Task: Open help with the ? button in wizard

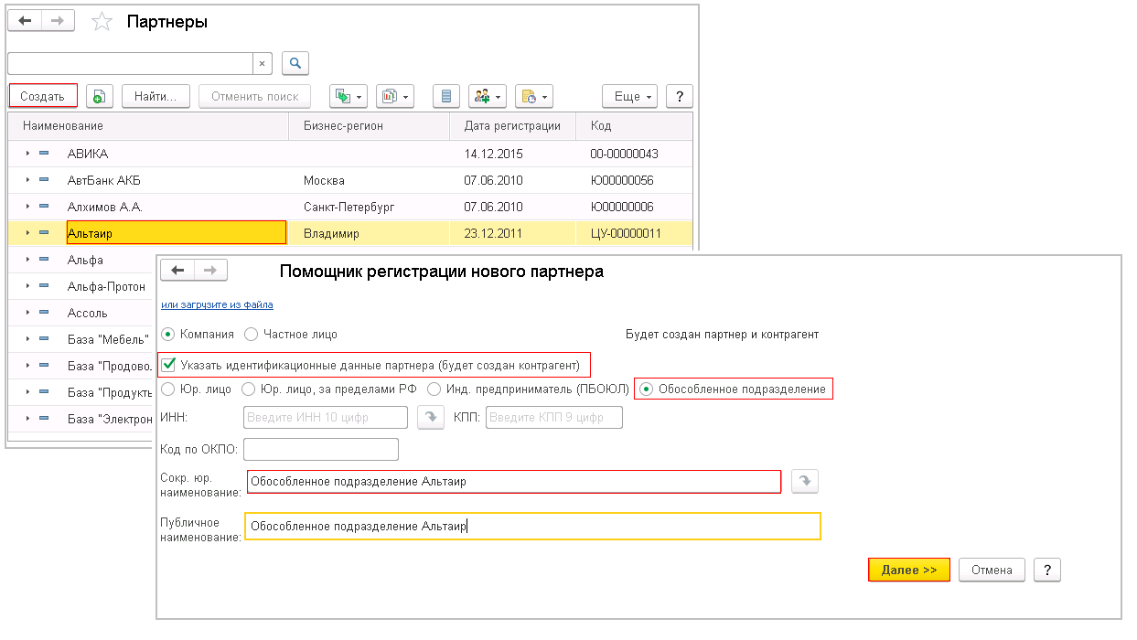Action: tap(1046, 570)
